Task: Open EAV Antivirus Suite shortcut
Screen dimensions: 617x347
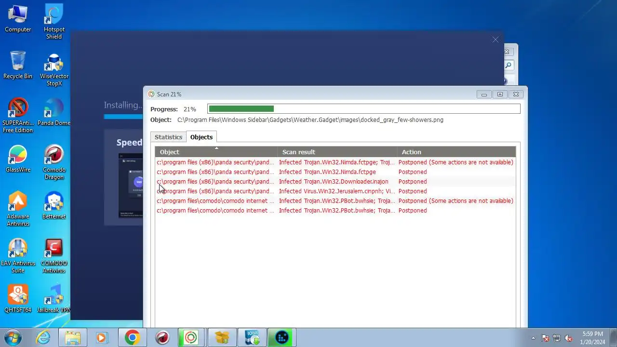Action: coord(18,256)
